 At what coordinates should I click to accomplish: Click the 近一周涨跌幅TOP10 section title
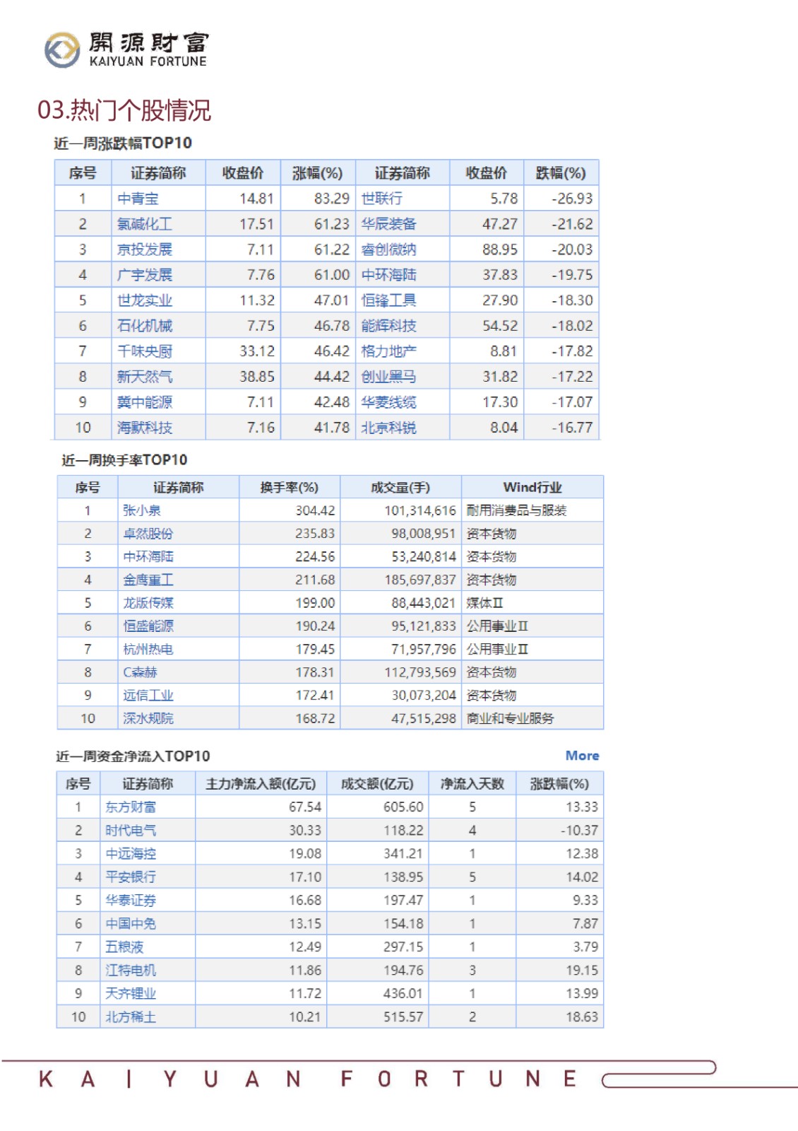123,143
